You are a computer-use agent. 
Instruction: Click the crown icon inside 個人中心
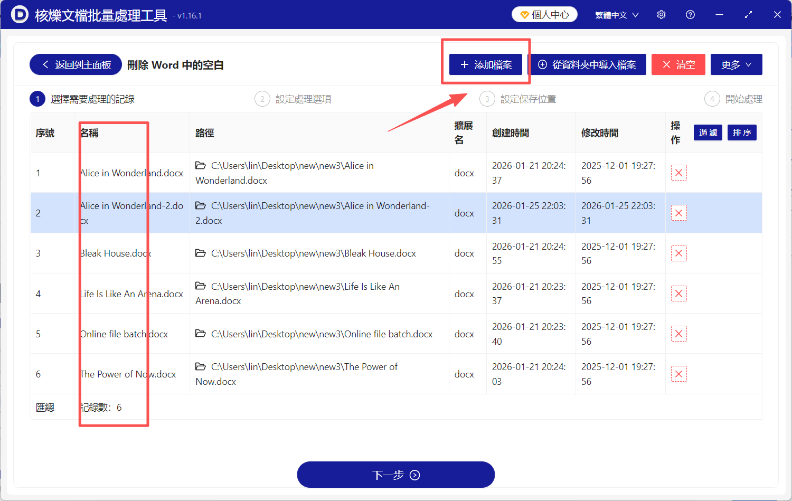click(524, 14)
